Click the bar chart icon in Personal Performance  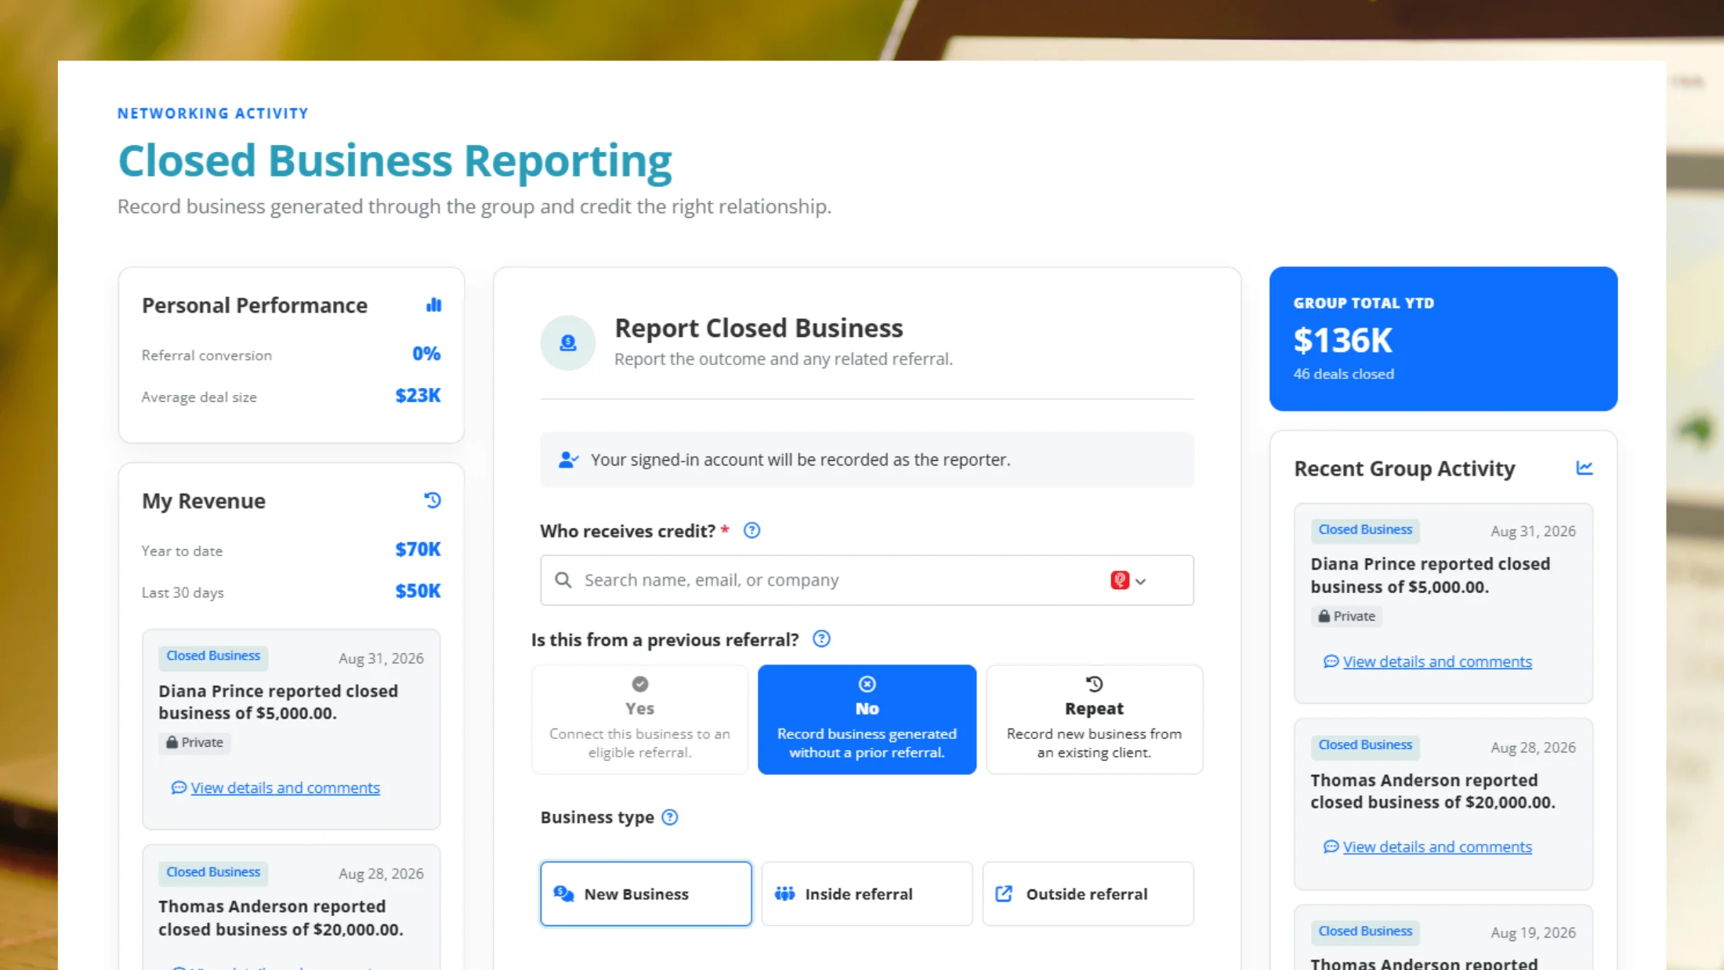click(x=433, y=305)
